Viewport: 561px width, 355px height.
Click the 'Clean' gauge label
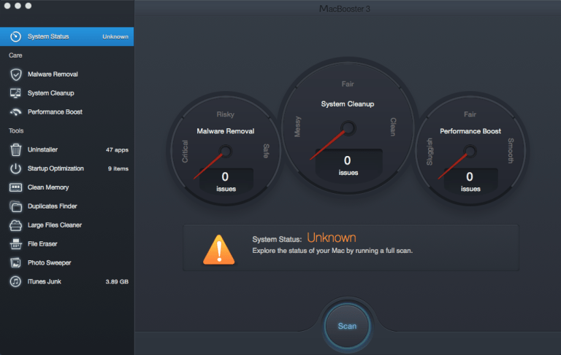[393, 127]
